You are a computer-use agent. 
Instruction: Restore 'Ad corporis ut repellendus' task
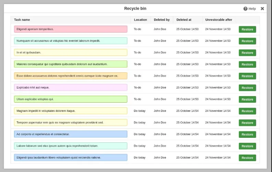pos(247,134)
